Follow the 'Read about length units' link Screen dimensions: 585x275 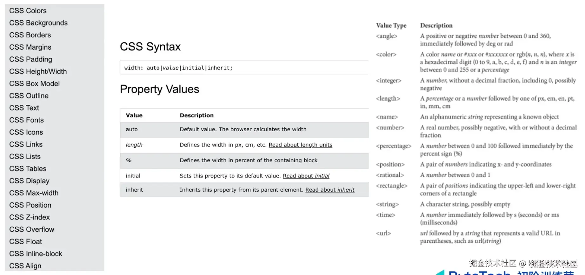[x=300, y=145]
